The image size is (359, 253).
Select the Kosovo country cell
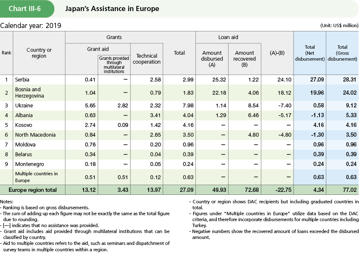(23, 125)
